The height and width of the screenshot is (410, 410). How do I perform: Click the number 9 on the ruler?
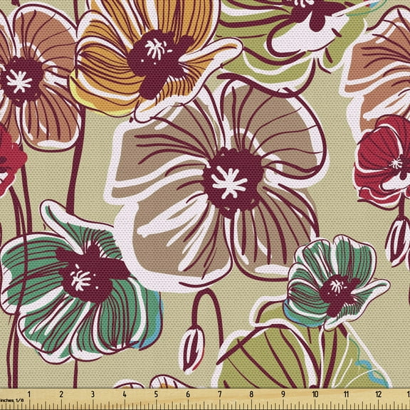click(x=283, y=394)
